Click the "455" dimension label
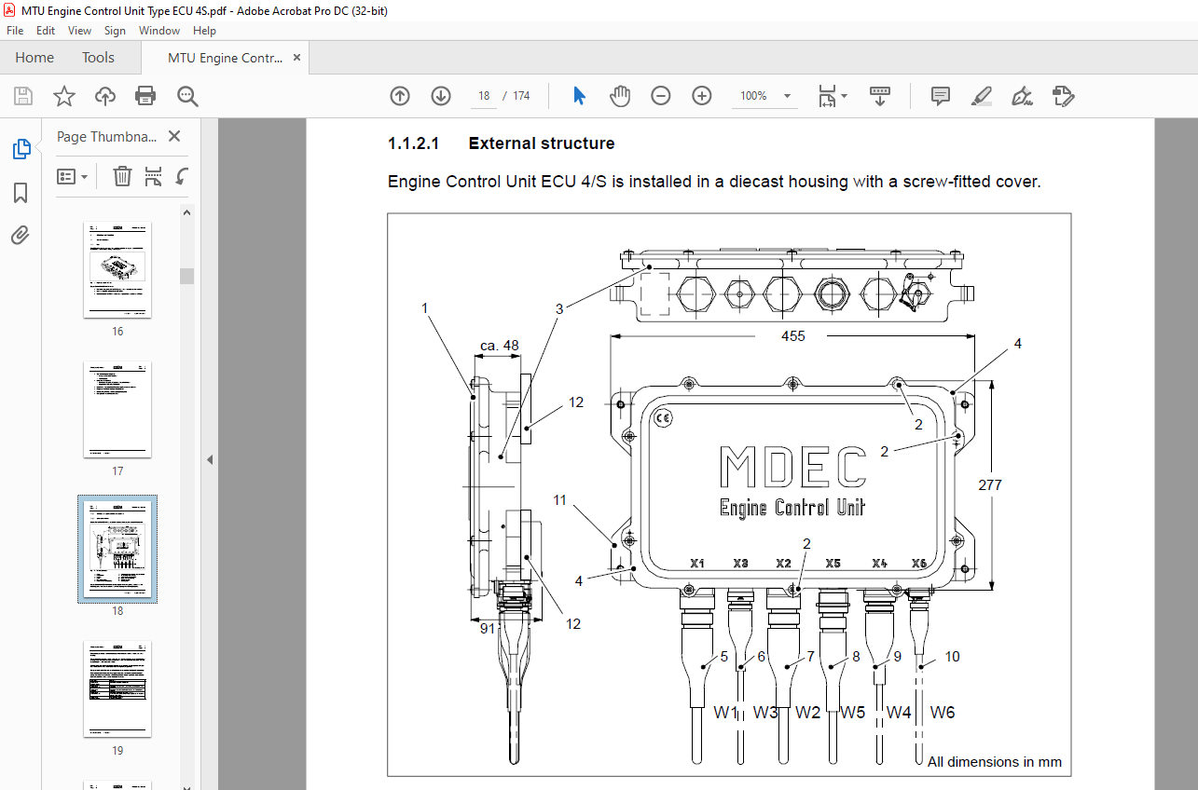The image size is (1198, 790). point(793,336)
